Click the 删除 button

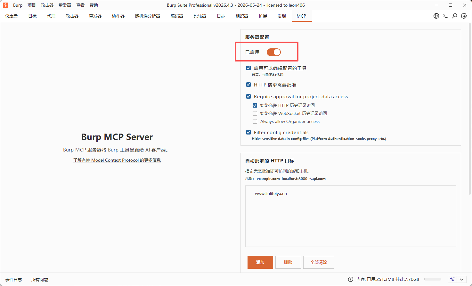pyautogui.click(x=288, y=262)
